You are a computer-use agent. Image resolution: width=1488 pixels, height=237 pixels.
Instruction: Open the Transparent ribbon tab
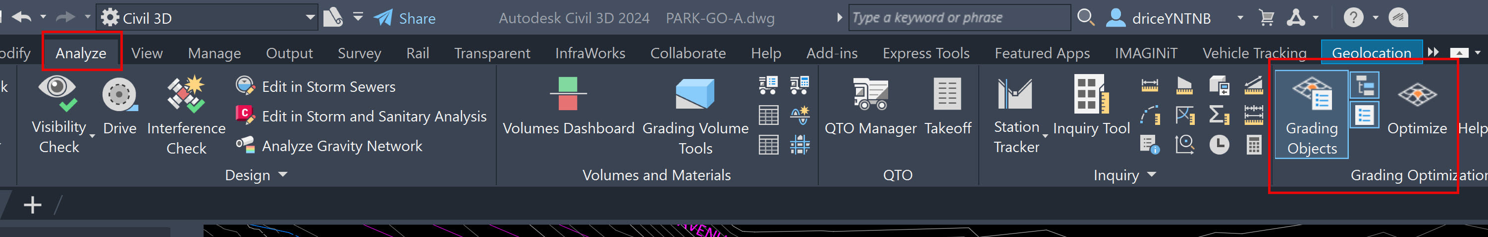[492, 53]
